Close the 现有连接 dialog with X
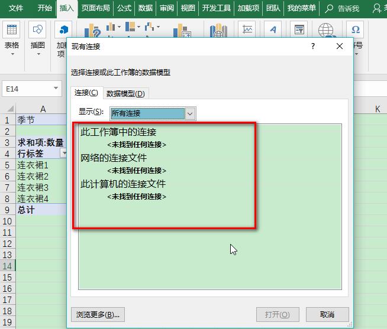The width and height of the screenshot is (387, 329). [340, 46]
